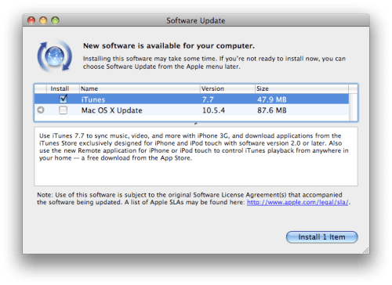This screenshot has height=285, width=392.
Task: Click the Software Update globe icon
Action: [55, 56]
